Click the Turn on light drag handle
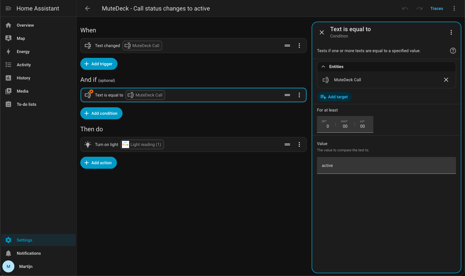Screen dimensions: 465x276 [x=287, y=144]
